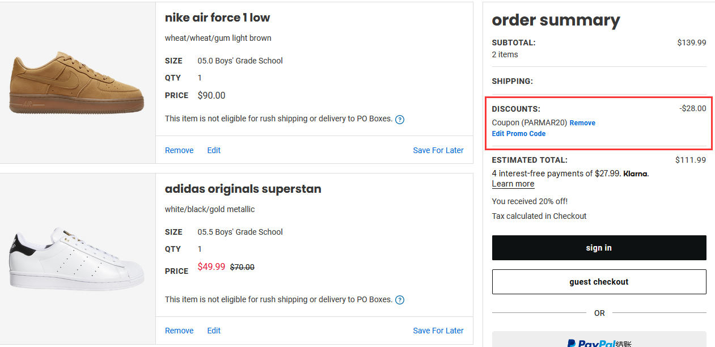Save the Adidas Superstar for later

click(x=438, y=331)
